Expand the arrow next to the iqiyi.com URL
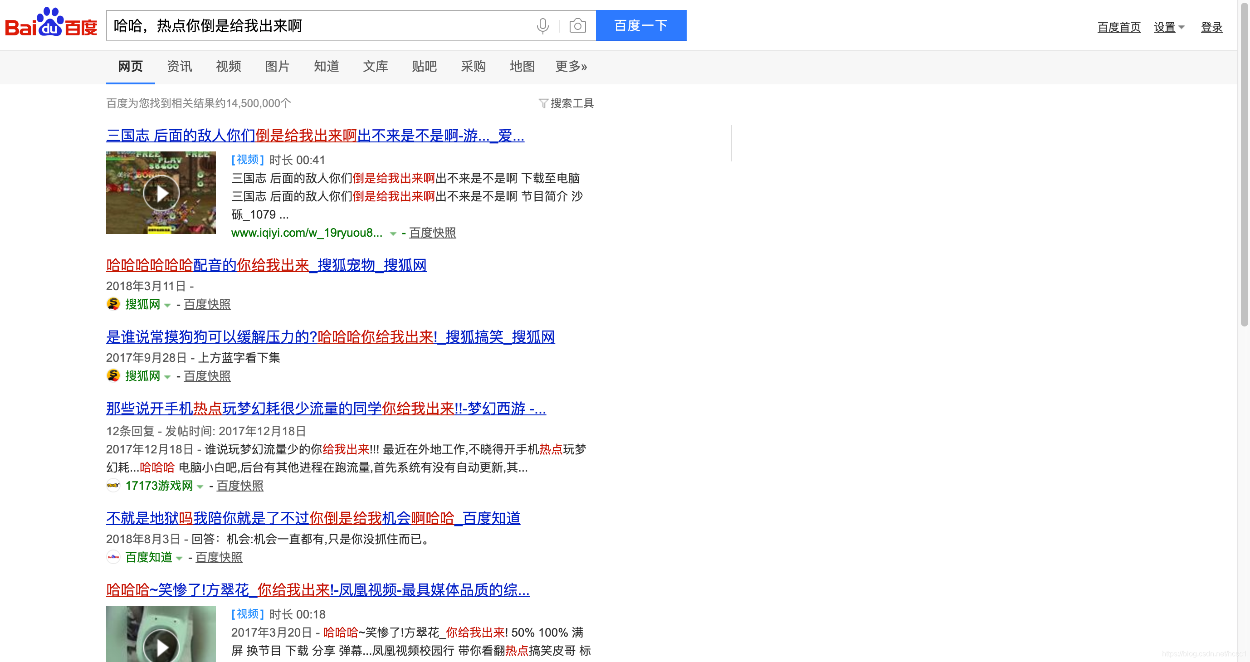The width and height of the screenshot is (1250, 662). coord(393,234)
